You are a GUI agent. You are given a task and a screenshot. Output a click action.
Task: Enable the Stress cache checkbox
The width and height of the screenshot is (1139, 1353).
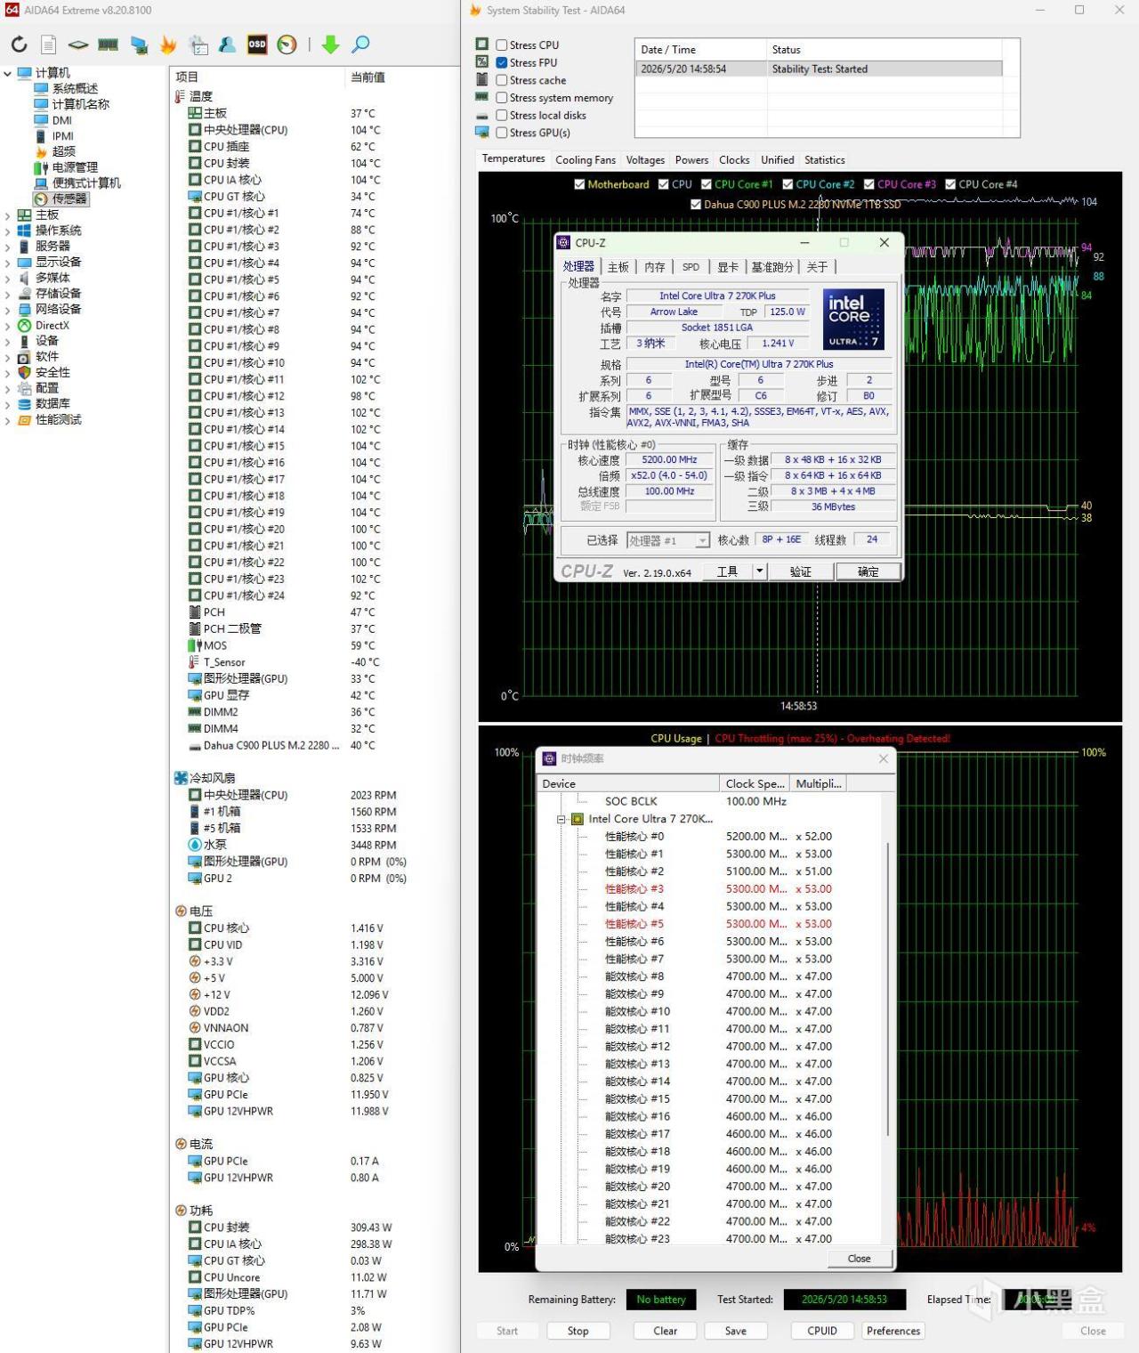point(502,80)
